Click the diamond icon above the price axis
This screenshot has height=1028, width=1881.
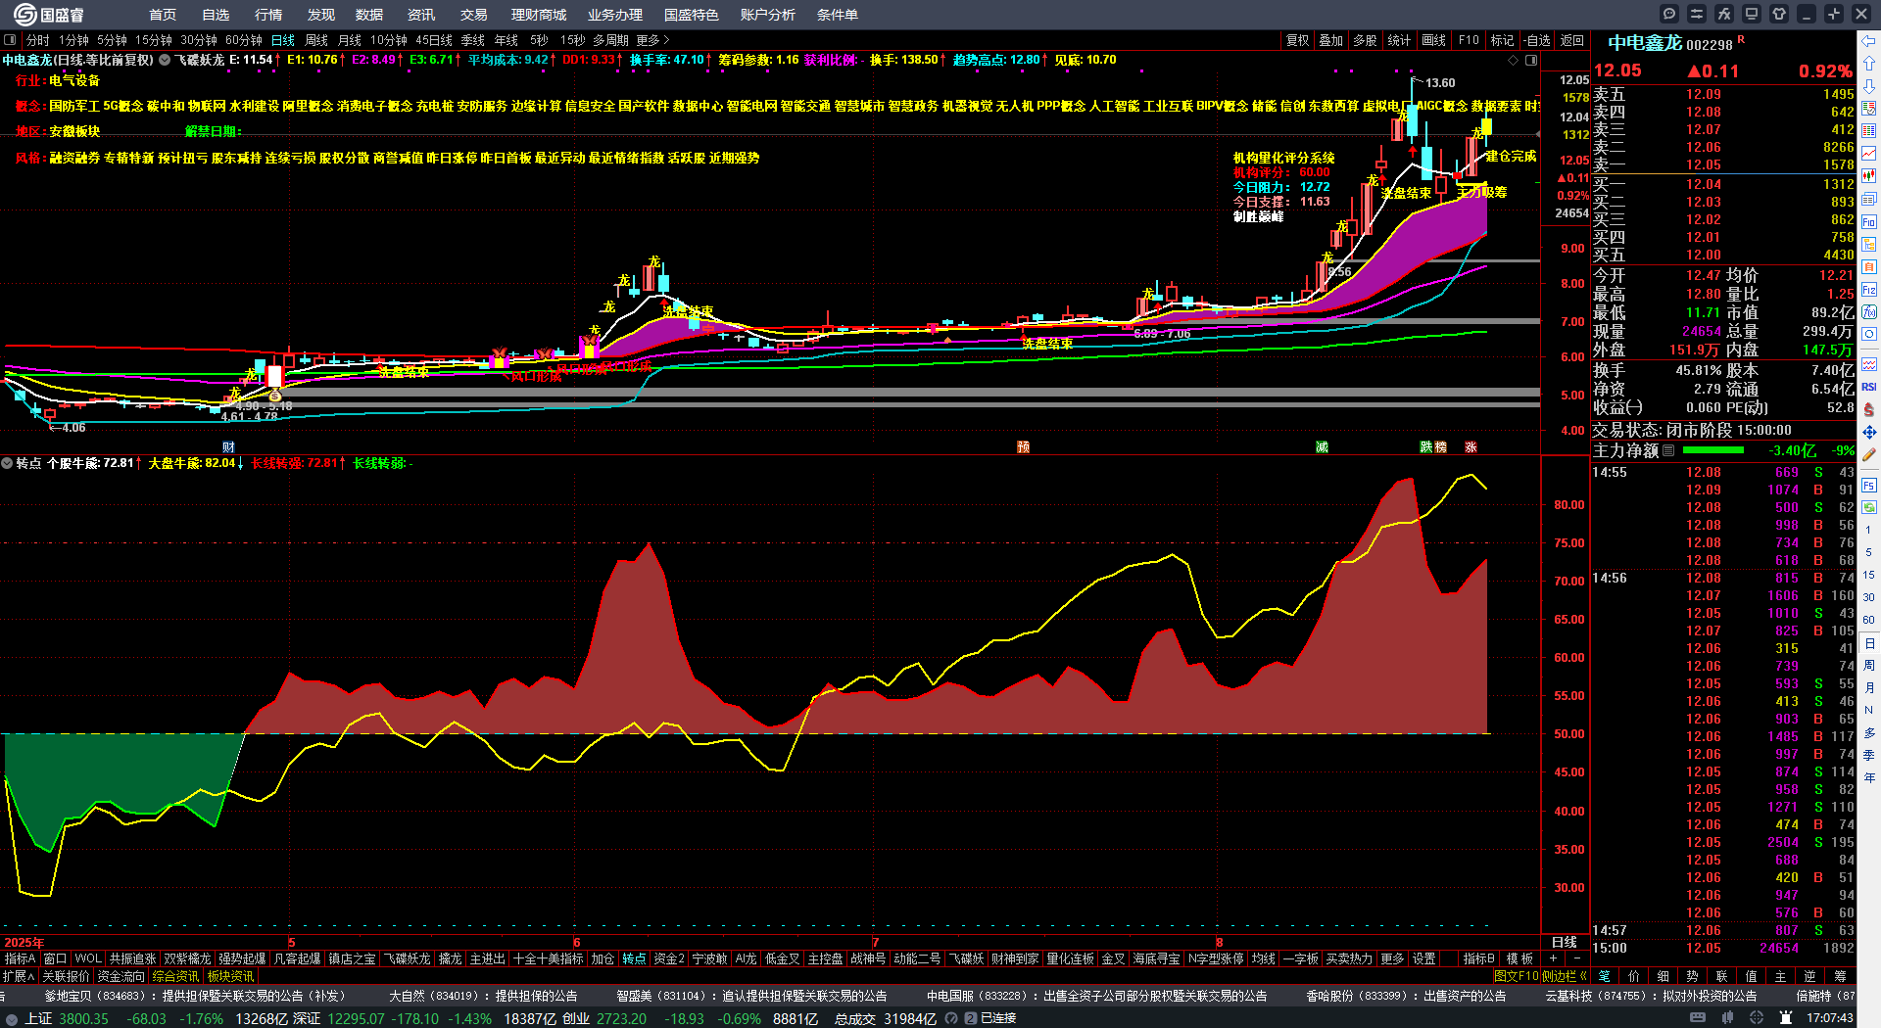click(1513, 60)
